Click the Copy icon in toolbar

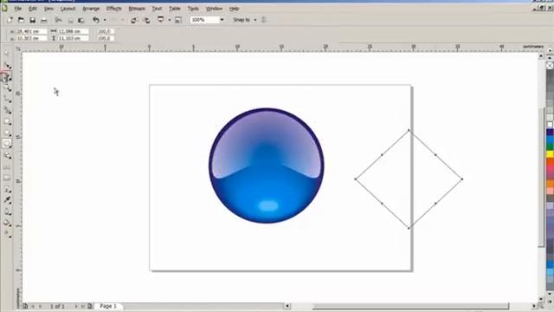70,20
